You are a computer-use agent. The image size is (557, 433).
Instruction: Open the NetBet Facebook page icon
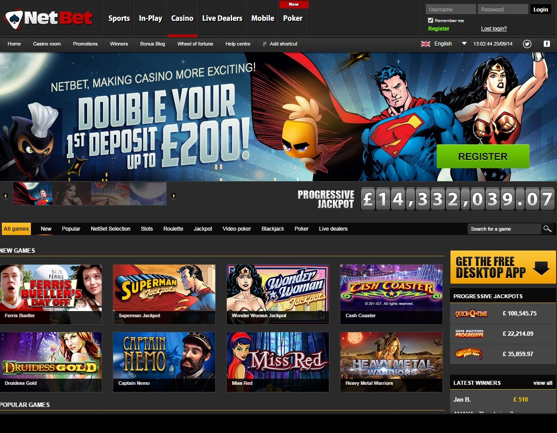(x=547, y=44)
